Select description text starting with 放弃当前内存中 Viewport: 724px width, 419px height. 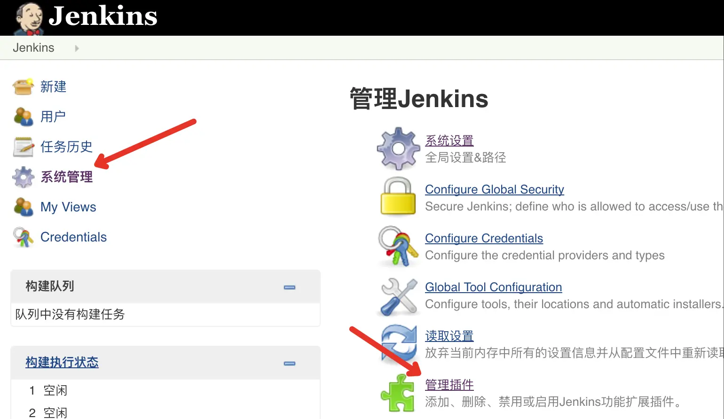point(574,353)
